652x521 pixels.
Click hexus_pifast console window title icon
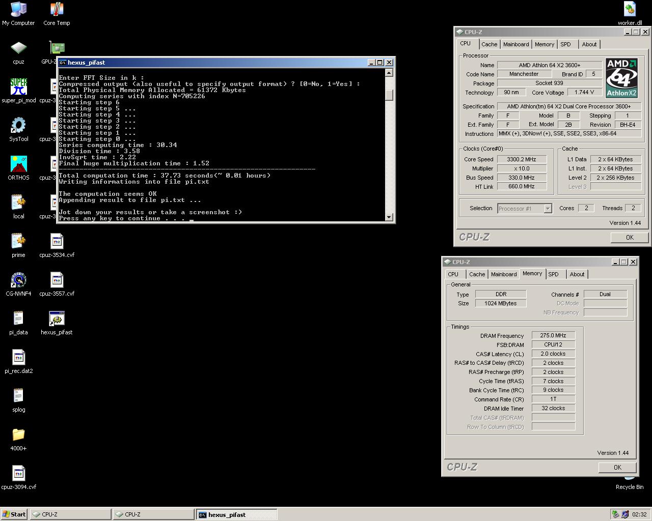click(63, 63)
